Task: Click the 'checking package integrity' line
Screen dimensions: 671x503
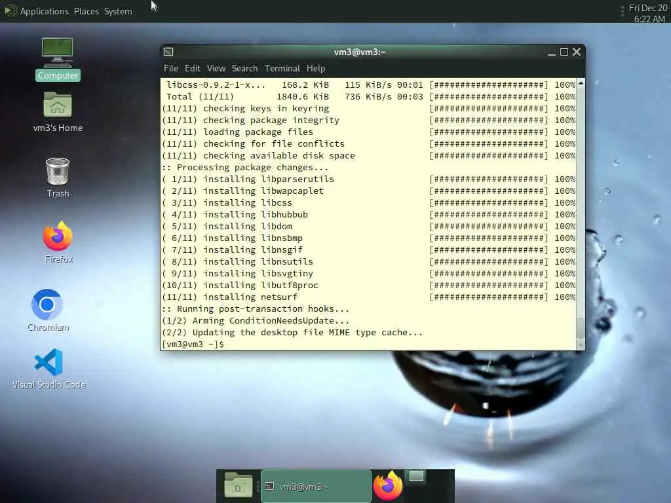Action: click(x=368, y=121)
